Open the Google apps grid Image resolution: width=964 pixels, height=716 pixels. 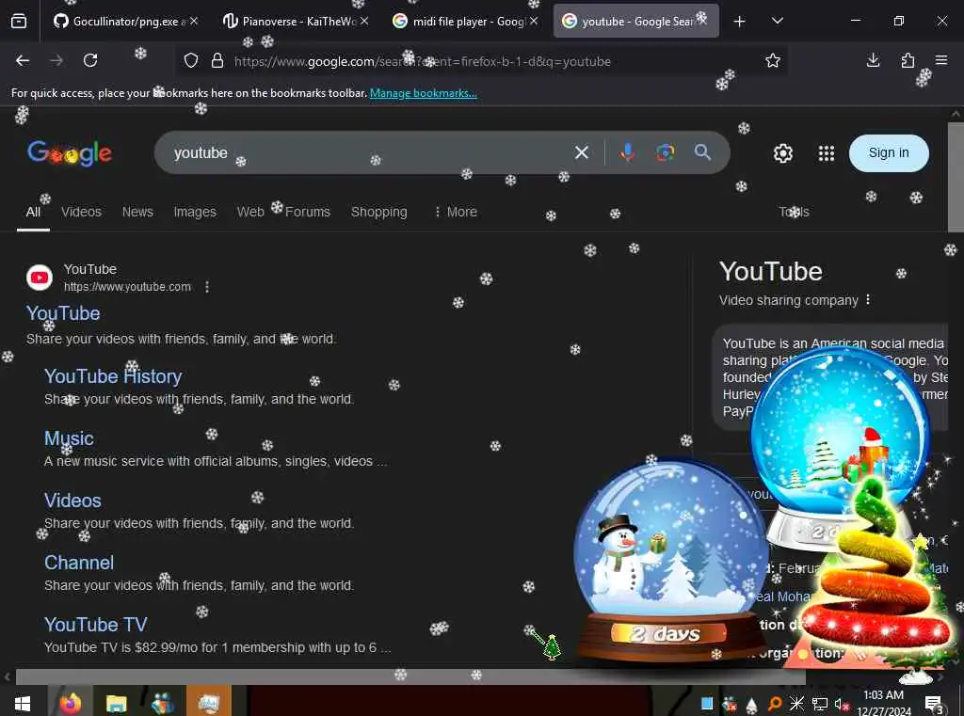tap(827, 153)
